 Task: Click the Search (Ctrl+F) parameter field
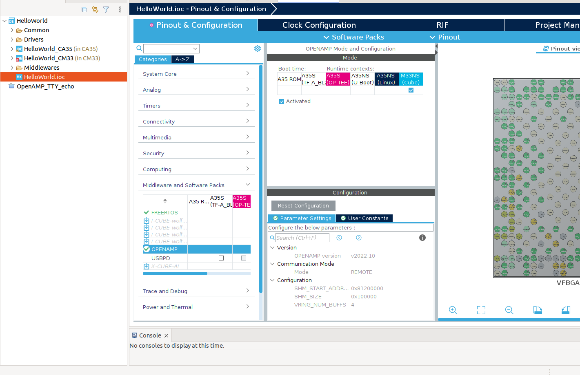pos(302,238)
